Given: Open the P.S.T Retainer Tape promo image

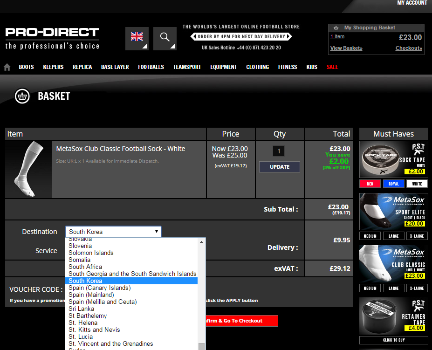Looking at the screenshot, I should pos(393,316).
